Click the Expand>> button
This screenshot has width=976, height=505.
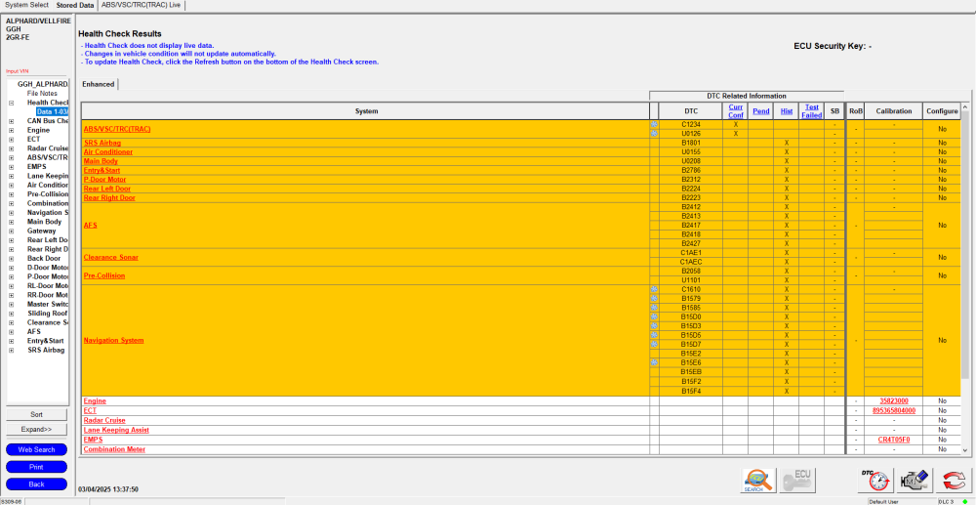pyautogui.click(x=37, y=430)
